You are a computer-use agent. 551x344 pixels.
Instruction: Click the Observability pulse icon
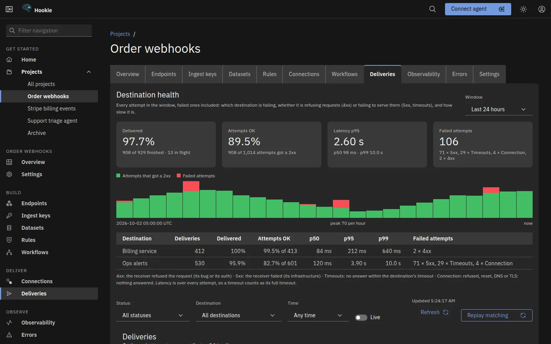coord(9,323)
